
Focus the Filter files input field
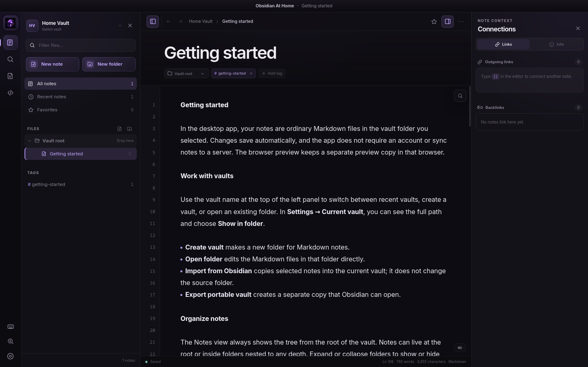point(80,45)
